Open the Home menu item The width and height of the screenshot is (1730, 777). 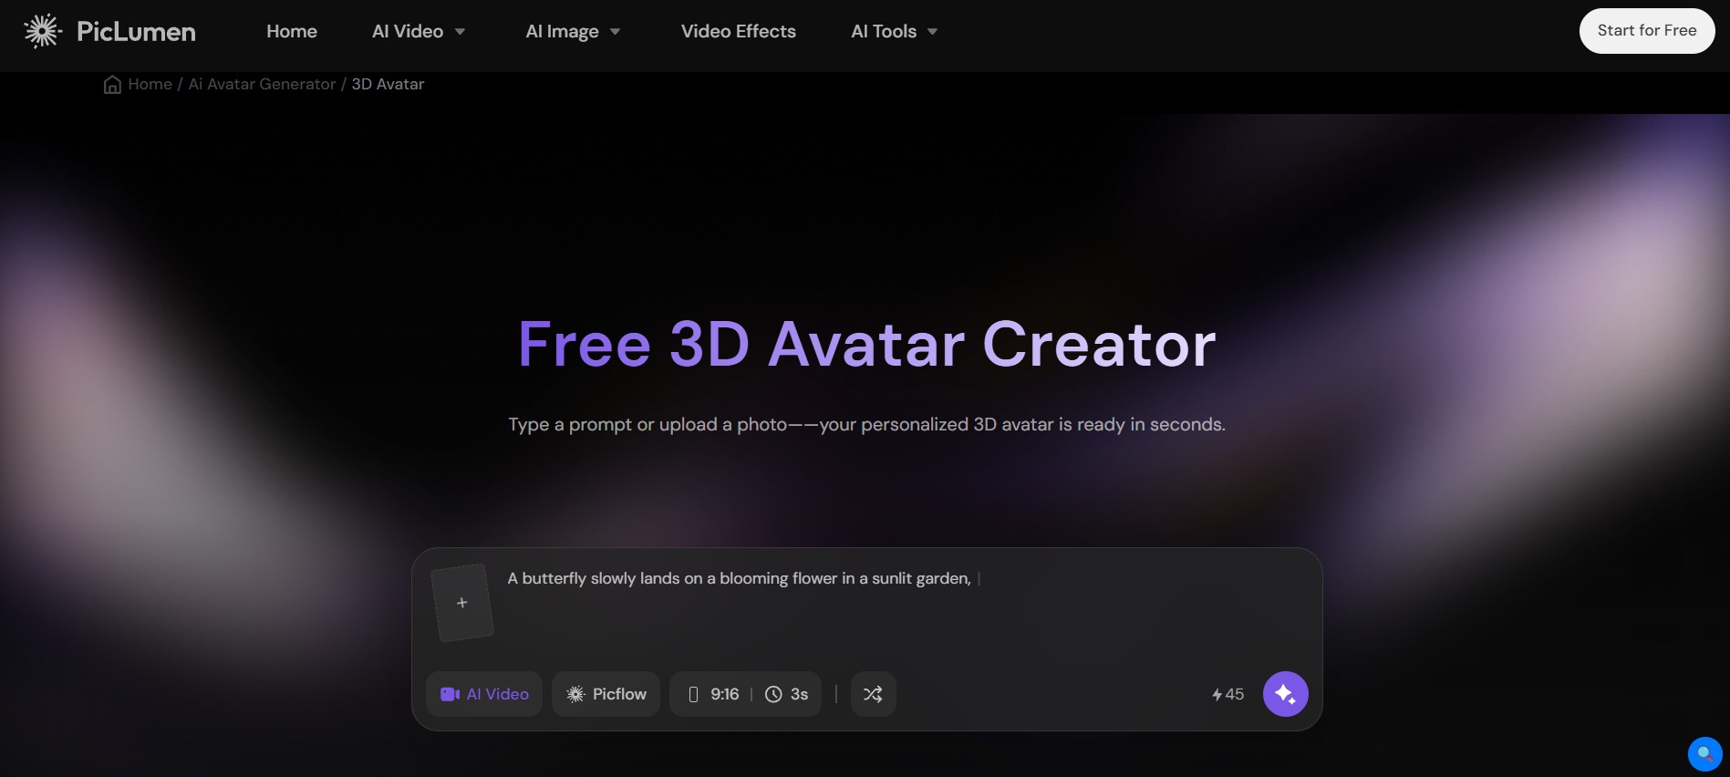pos(292,31)
